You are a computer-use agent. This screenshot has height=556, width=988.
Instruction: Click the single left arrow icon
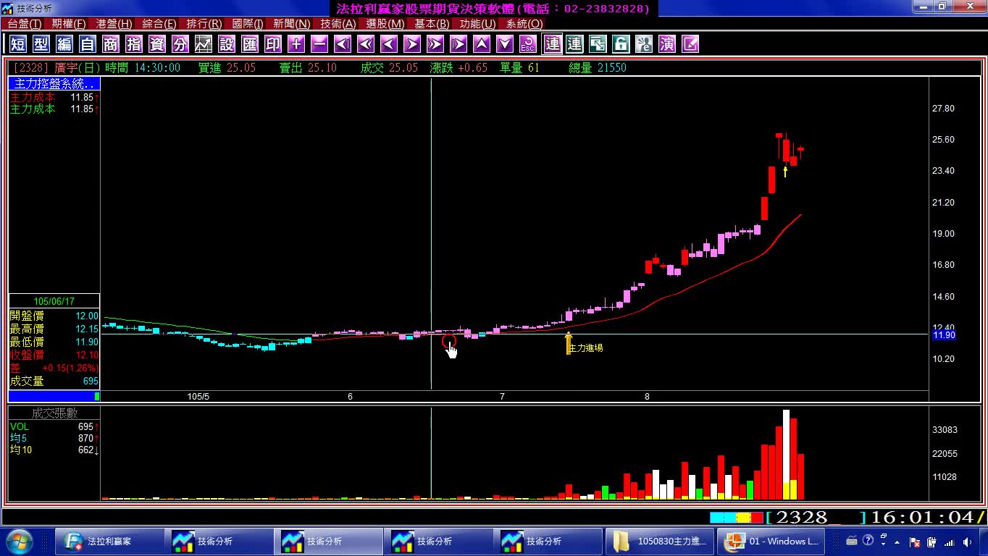(389, 44)
